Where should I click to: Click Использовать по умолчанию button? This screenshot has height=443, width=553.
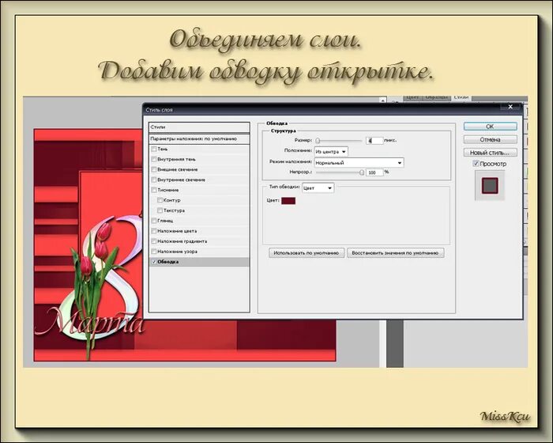point(307,253)
